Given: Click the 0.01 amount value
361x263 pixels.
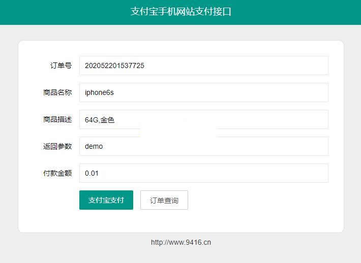Looking at the screenshot, I should click(92, 173).
